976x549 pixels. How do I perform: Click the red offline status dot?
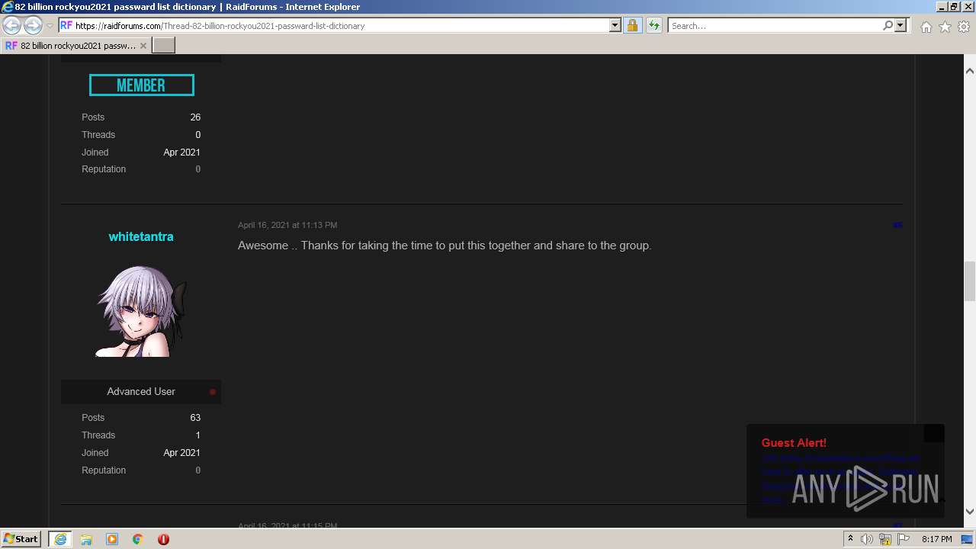(x=213, y=392)
